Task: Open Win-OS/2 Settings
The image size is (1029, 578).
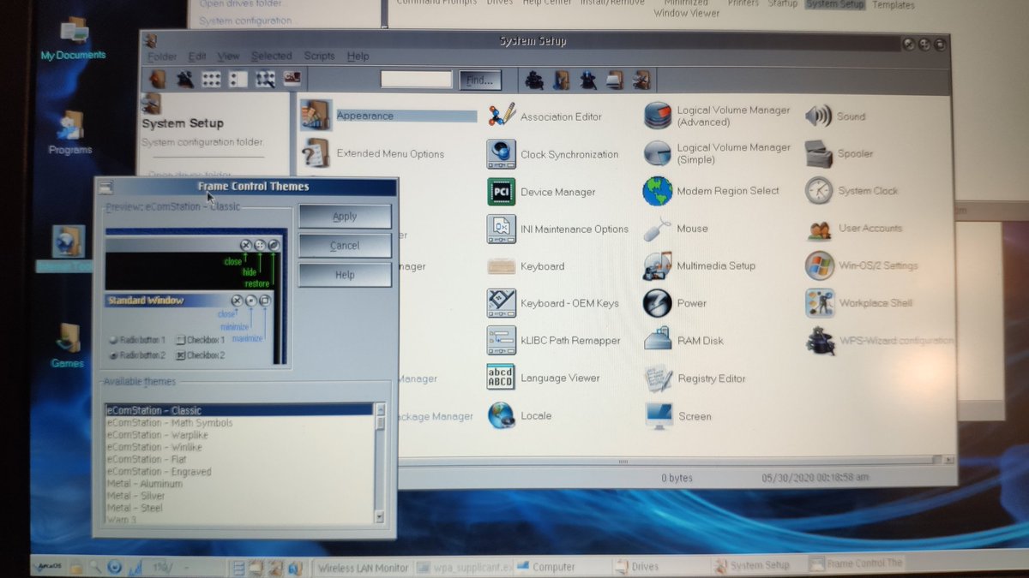Action: 819,265
